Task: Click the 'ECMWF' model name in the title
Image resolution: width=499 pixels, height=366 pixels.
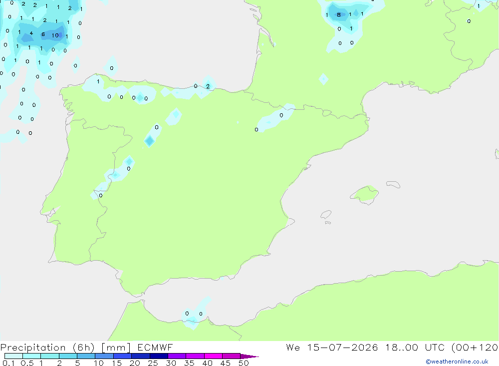Action: click(155, 347)
